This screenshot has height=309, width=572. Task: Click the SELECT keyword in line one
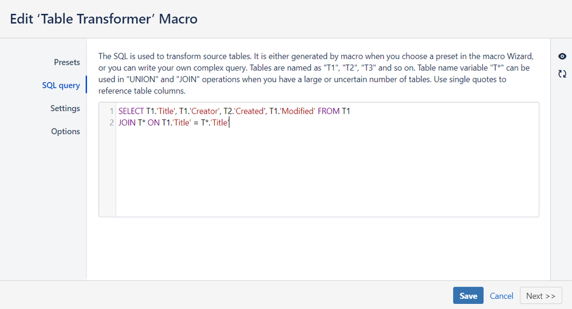[131, 111]
